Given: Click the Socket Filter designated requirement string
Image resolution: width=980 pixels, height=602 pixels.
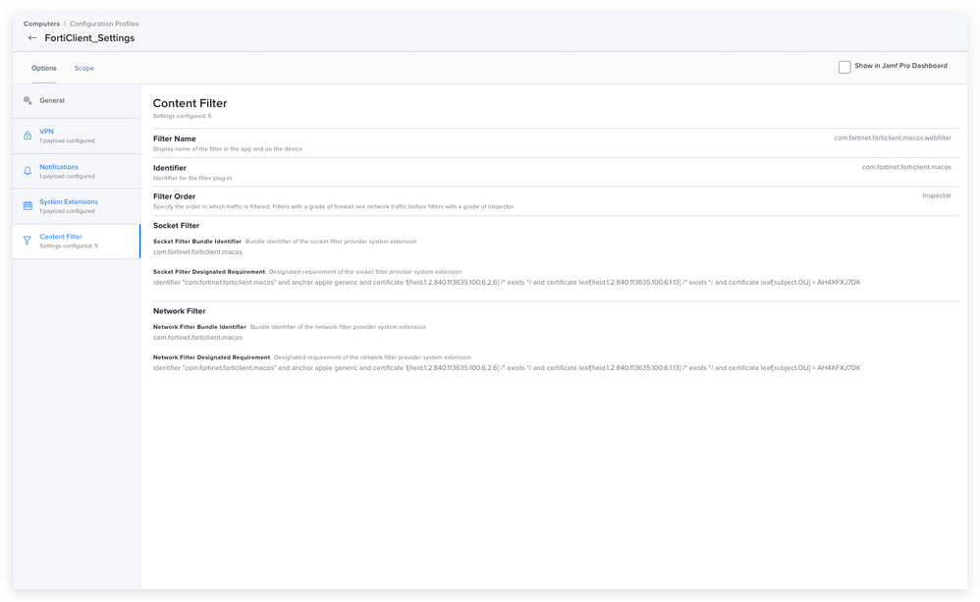Looking at the screenshot, I should tap(507, 283).
